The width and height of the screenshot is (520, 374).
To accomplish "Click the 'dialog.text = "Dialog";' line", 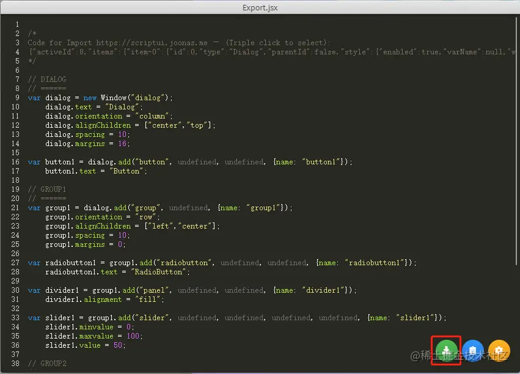I will click(94, 107).
